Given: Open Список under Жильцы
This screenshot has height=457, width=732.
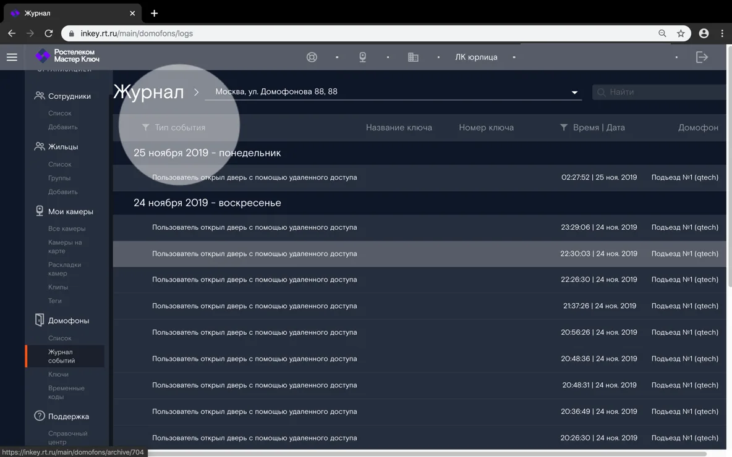Looking at the screenshot, I should click(60, 164).
